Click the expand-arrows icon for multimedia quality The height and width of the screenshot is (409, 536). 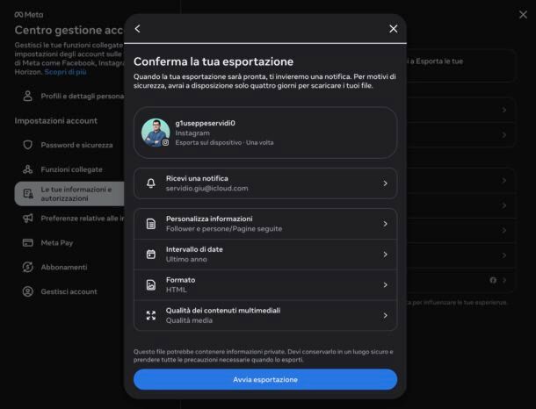(x=151, y=315)
